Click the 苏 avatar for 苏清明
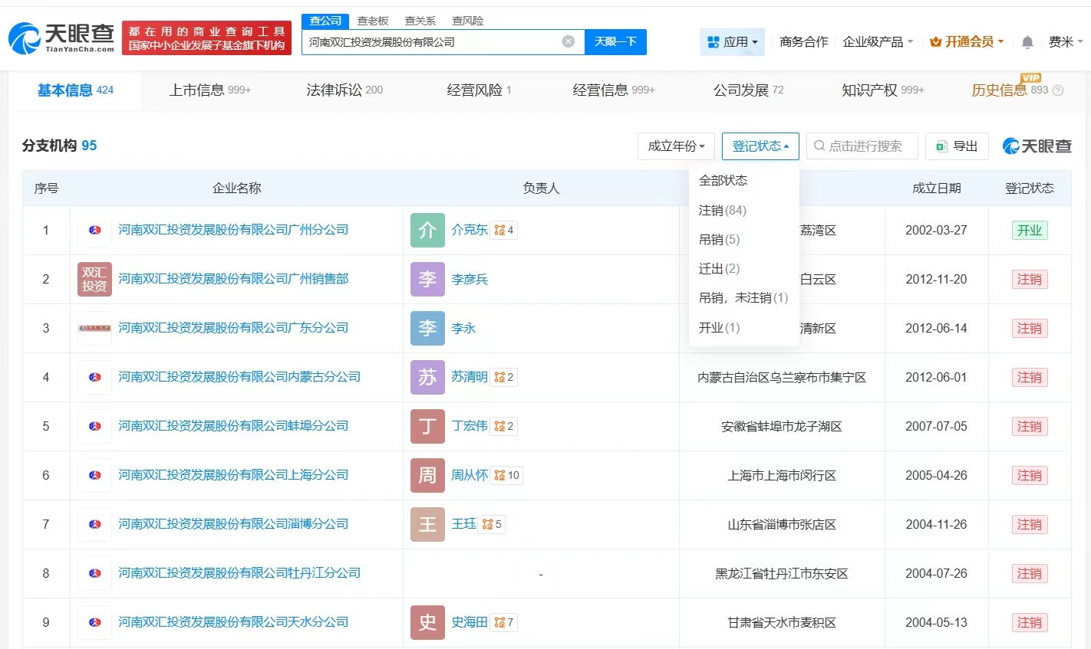Viewport: 1091px width, 649px height. tap(427, 377)
